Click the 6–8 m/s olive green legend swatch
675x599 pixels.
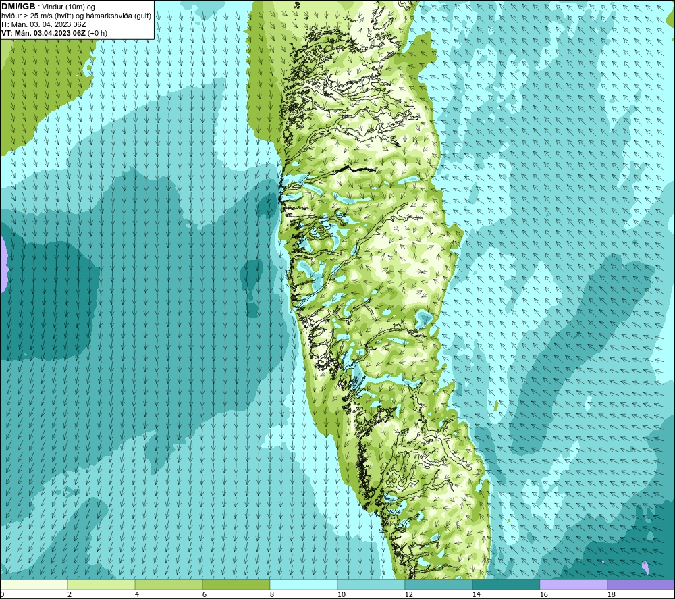(236, 584)
